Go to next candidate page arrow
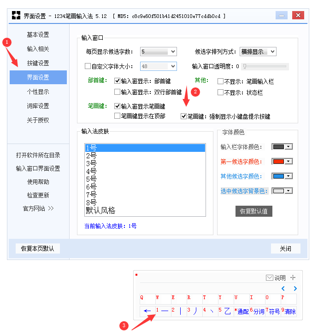This screenshot has height=335, width=324. coord(295,289)
